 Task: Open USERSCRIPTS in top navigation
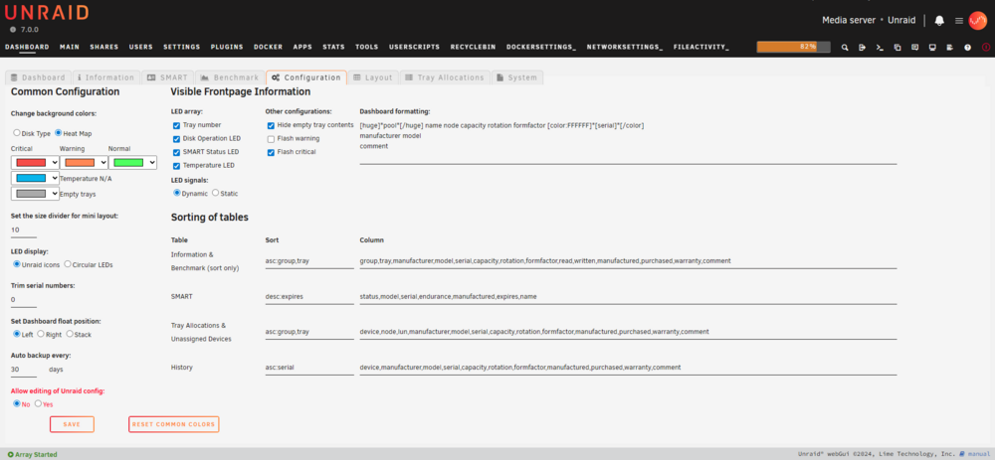[414, 47]
